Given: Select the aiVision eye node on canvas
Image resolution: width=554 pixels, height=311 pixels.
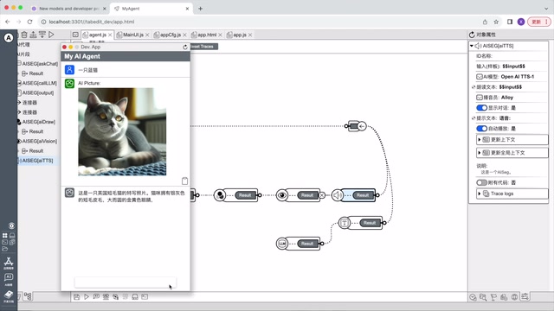Looking at the screenshot, I should pos(282,195).
